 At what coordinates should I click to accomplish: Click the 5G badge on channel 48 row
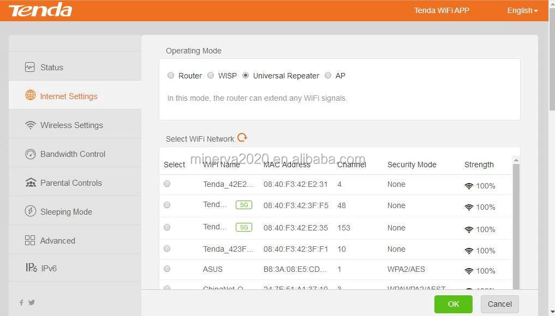244,205
